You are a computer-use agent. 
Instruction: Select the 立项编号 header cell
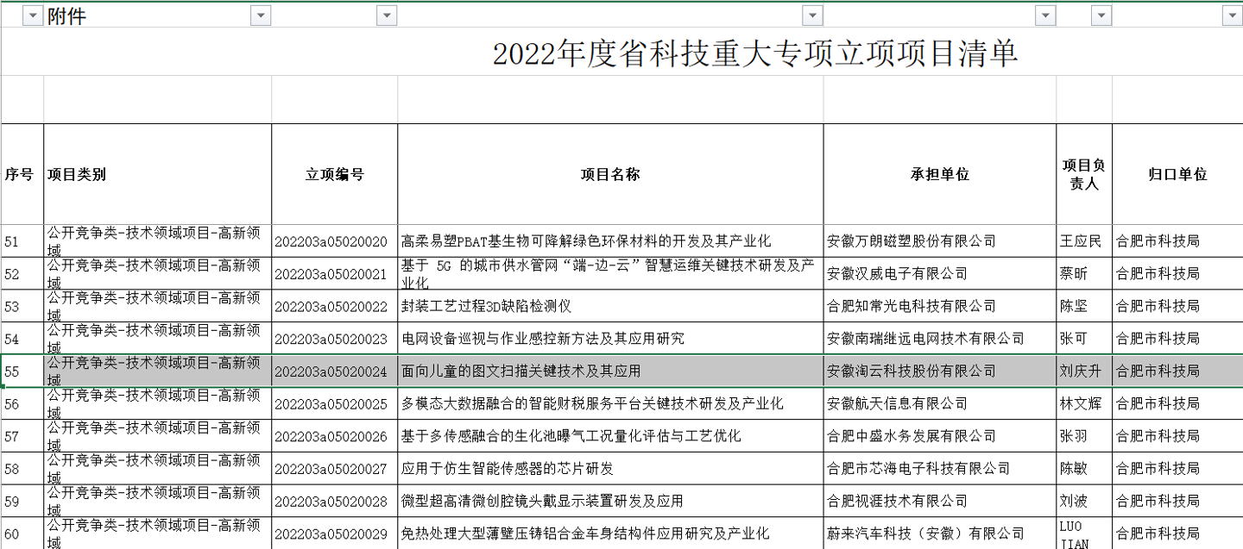[x=334, y=174]
